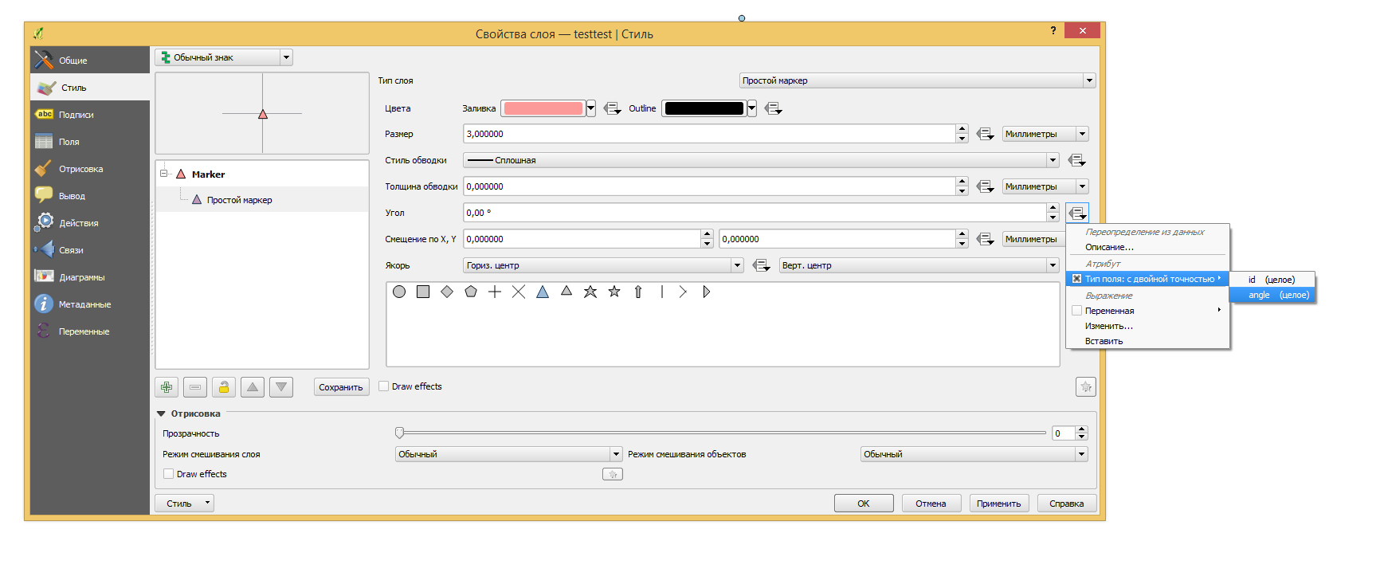Screen dimensions: 1384x584
Task: Click the lock symbol layer icon
Action: [x=224, y=387]
